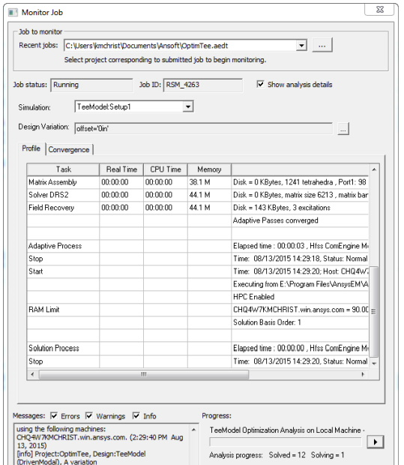Viewport: 404px width, 465px height.
Task: Toggle the Warnings messages checkbox
Action: coord(89,415)
